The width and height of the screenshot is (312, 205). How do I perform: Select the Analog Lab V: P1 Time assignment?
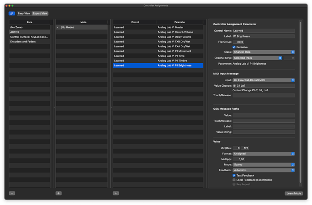(158, 56)
